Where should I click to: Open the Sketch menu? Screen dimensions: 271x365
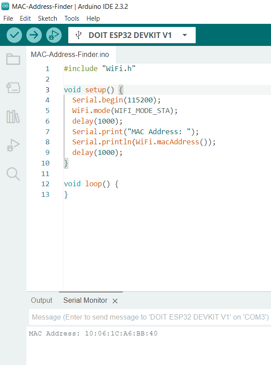48,19
